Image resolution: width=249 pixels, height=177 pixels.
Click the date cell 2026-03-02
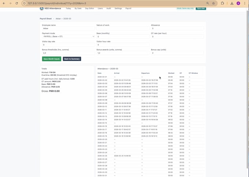[102, 80]
